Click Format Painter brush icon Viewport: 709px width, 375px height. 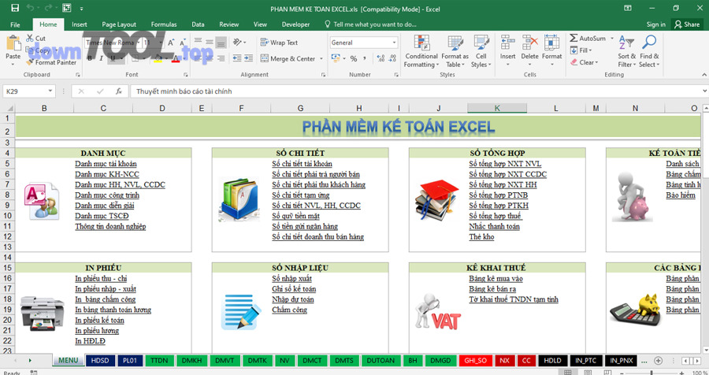coord(30,62)
